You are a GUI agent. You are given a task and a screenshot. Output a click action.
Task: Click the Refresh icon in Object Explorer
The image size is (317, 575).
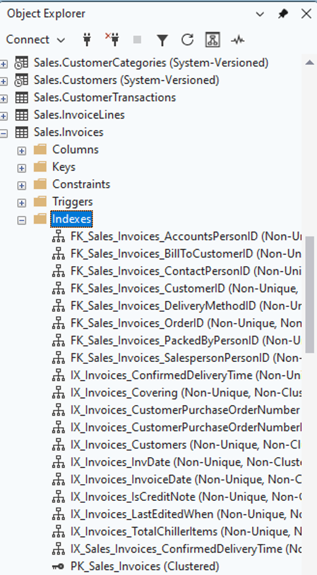coord(187,40)
